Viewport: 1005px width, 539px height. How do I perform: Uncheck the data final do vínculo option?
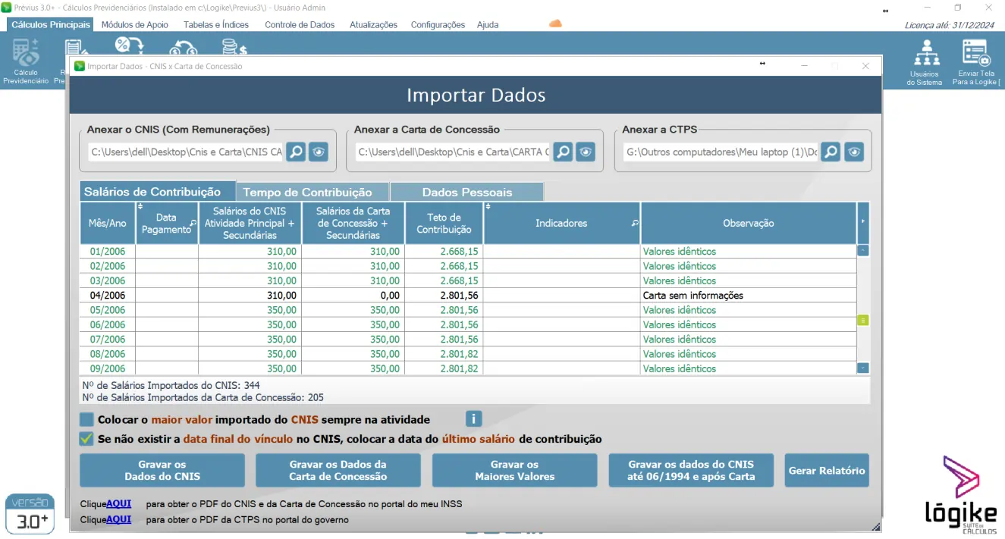pos(86,439)
